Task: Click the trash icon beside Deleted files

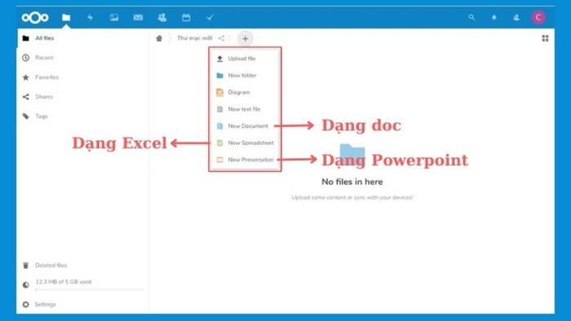Action: [x=26, y=266]
